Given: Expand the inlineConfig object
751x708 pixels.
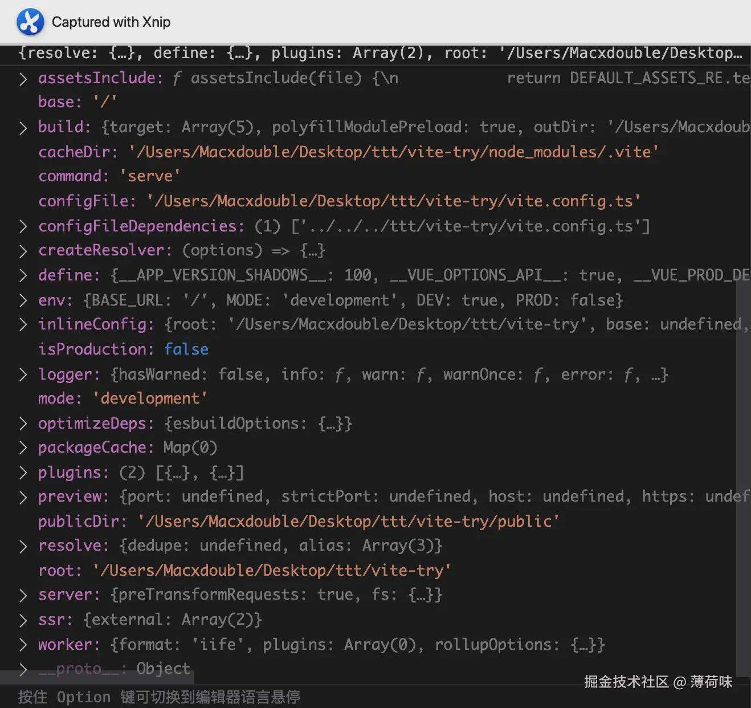Looking at the screenshot, I should pos(23,325).
